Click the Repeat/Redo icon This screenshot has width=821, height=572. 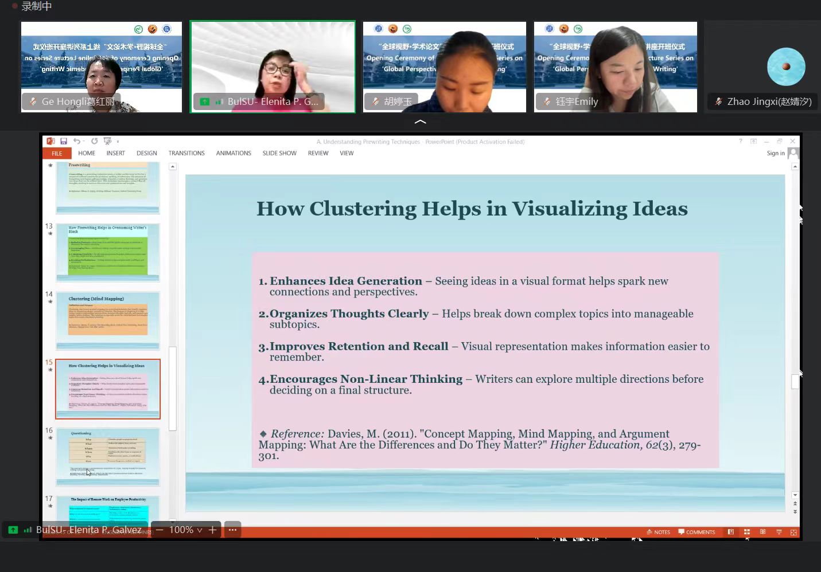(94, 141)
